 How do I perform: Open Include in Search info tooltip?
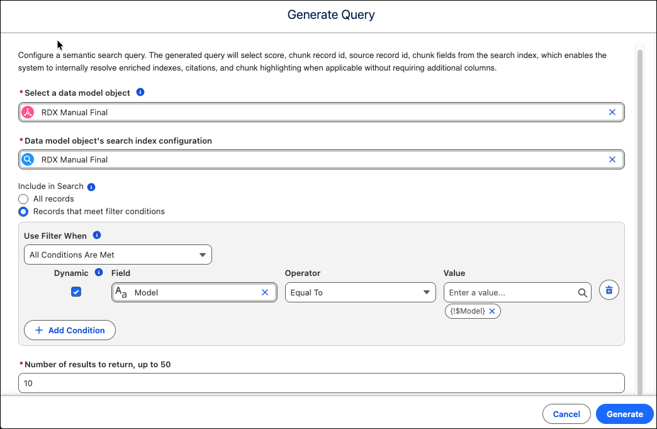(x=91, y=187)
